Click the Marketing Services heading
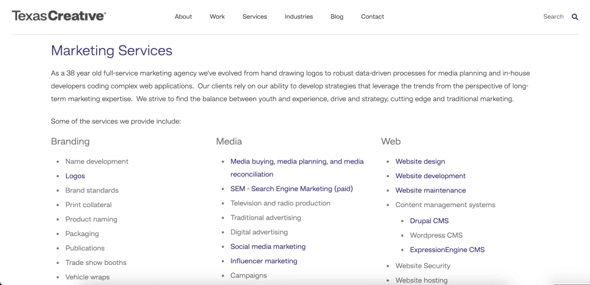 [x=112, y=50]
